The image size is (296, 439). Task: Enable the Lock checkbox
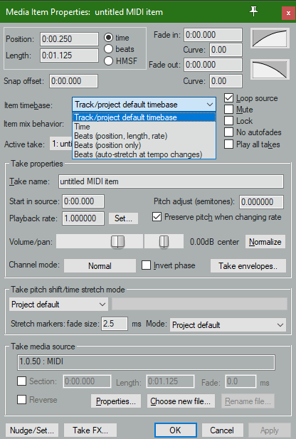[229, 121]
